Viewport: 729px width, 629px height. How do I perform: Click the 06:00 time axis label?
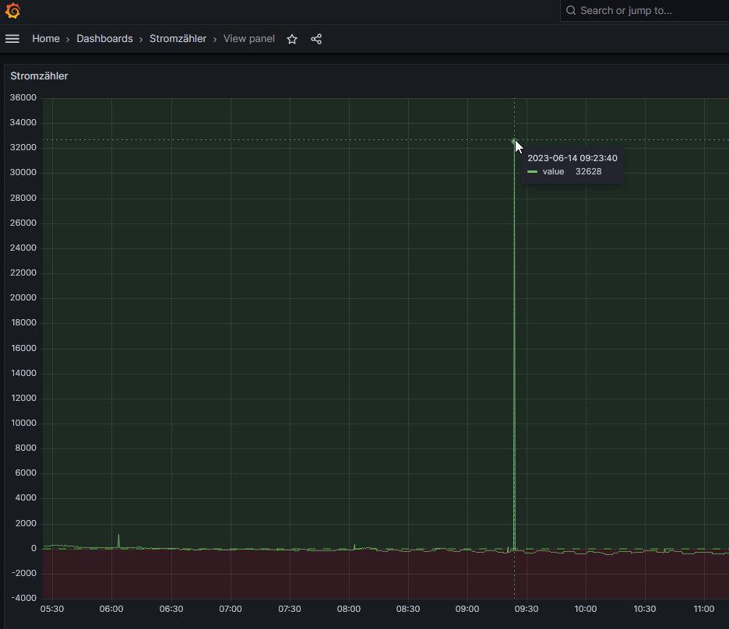(111, 609)
